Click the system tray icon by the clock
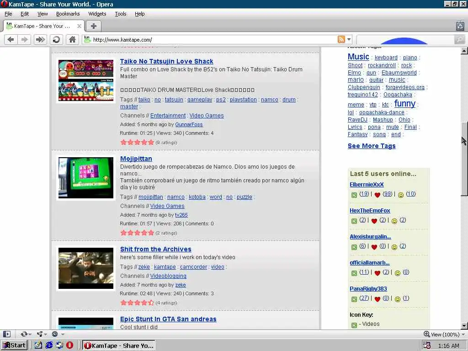Screen dimensions: 468x351 pos(427,346)
